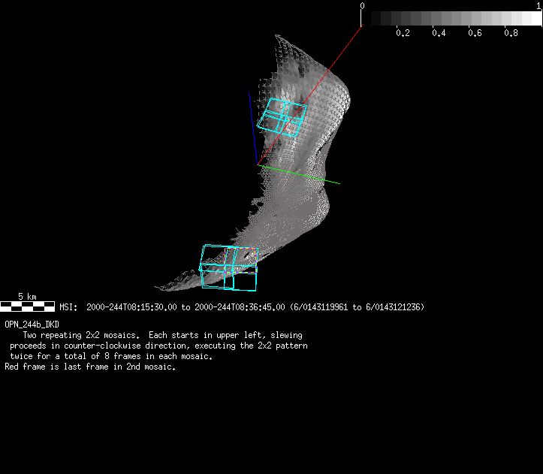Viewport: 543px width, 474px height.
Task: Click the grayscale colorbar at top right
Action: (452, 18)
